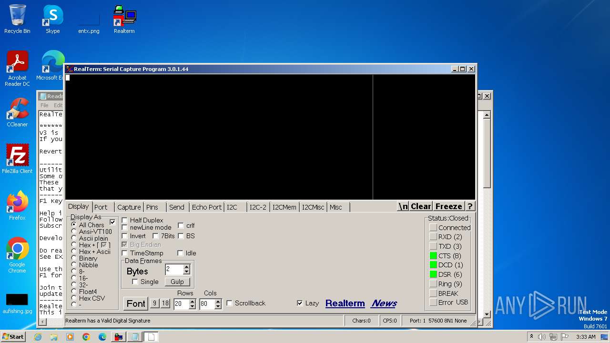This screenshot has height=343, width=610.
Task: Open CCleaner desktop shortcut
Action: [17, 112]
